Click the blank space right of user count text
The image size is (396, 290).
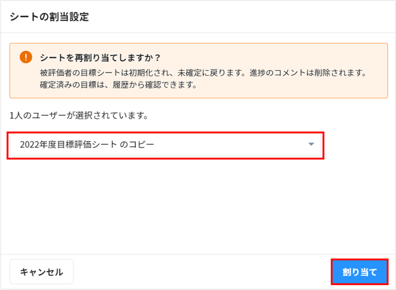[x=263, y=116]
